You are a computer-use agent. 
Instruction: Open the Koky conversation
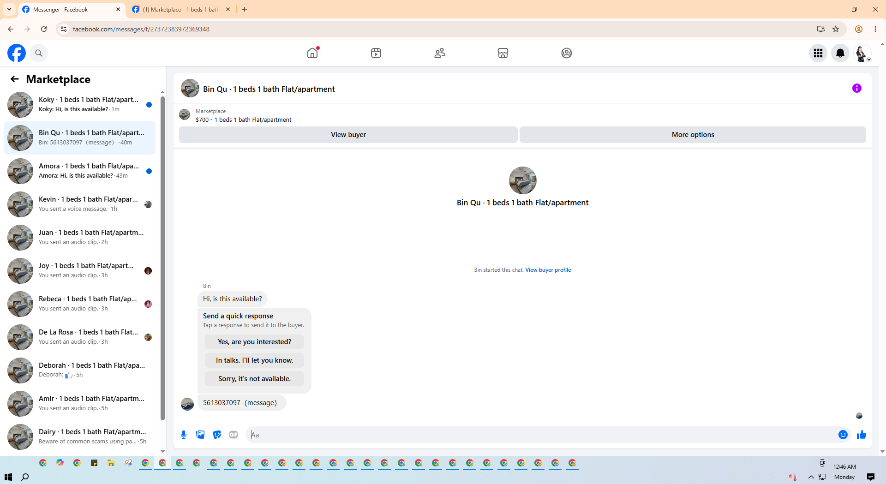(x=79, y=105)
